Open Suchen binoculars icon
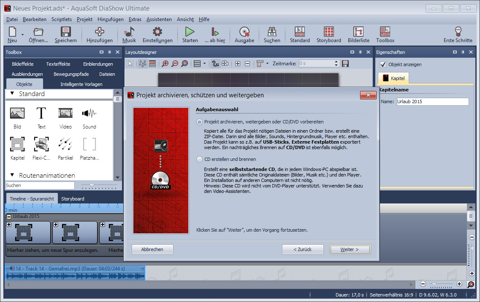480x302 pixels. 272,35
